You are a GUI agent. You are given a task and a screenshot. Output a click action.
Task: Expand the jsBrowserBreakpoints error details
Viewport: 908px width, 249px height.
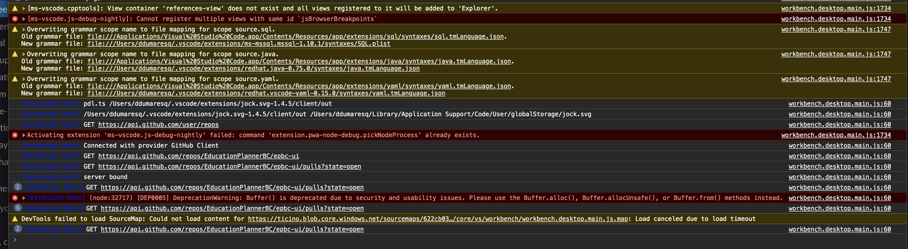(x=23, y=19)
